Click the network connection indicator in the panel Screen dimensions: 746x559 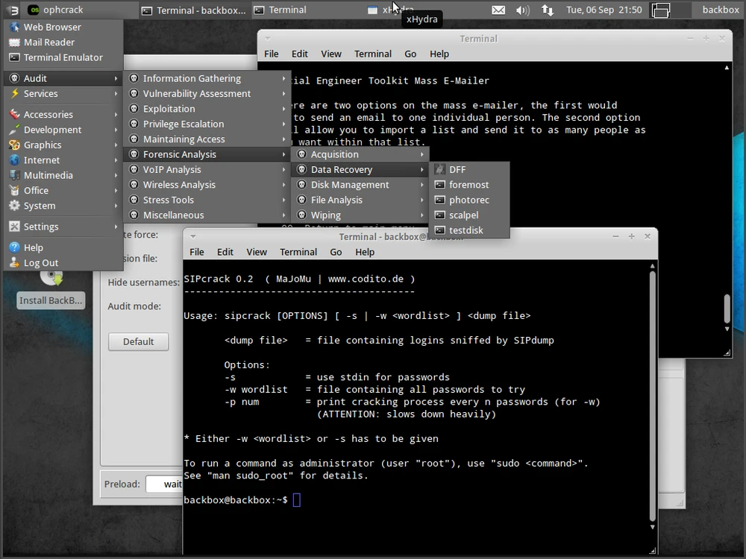click(x=548, y=10)
